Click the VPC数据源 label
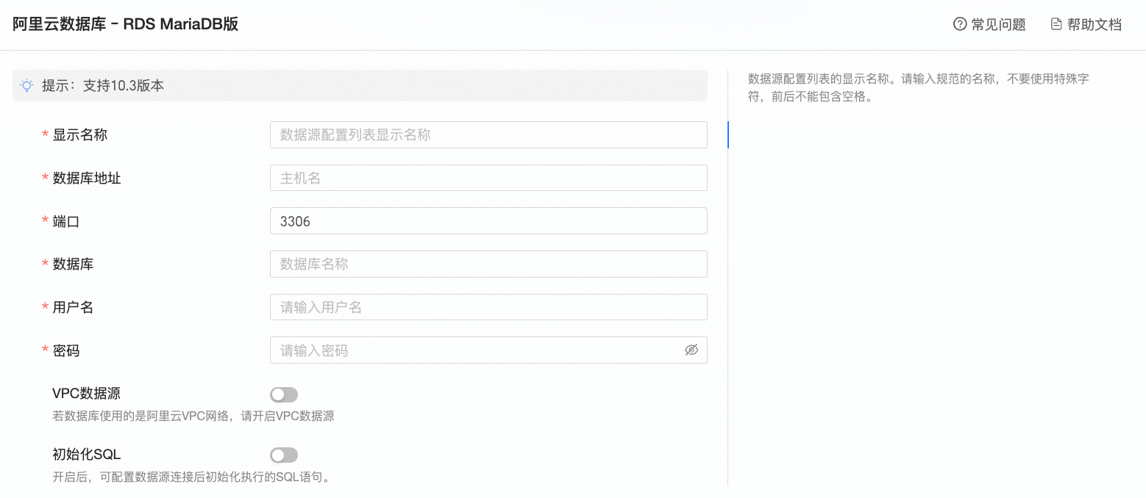Image resolution: width=1146 pixels, height=498 pixels. click(87, 394)
